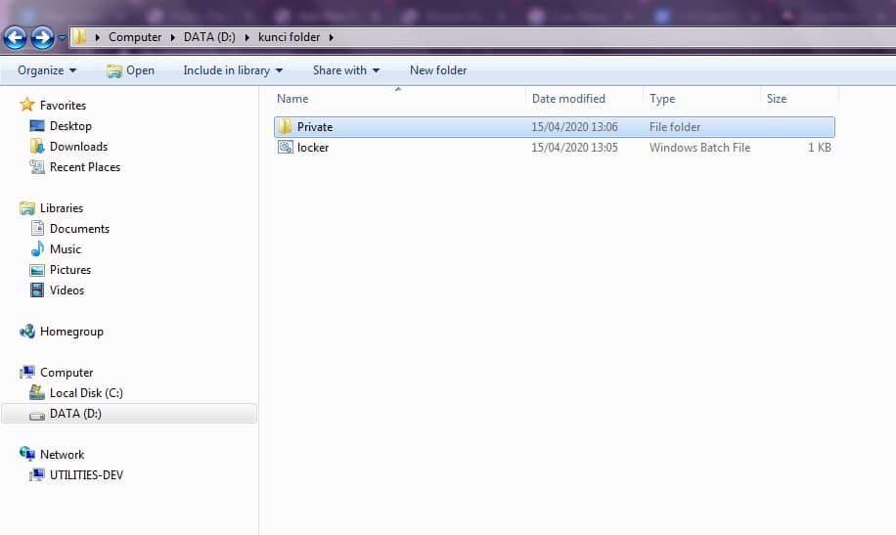The image size is (896, 535).
Task: Click the Music library note icon
Action: [37, 248]
